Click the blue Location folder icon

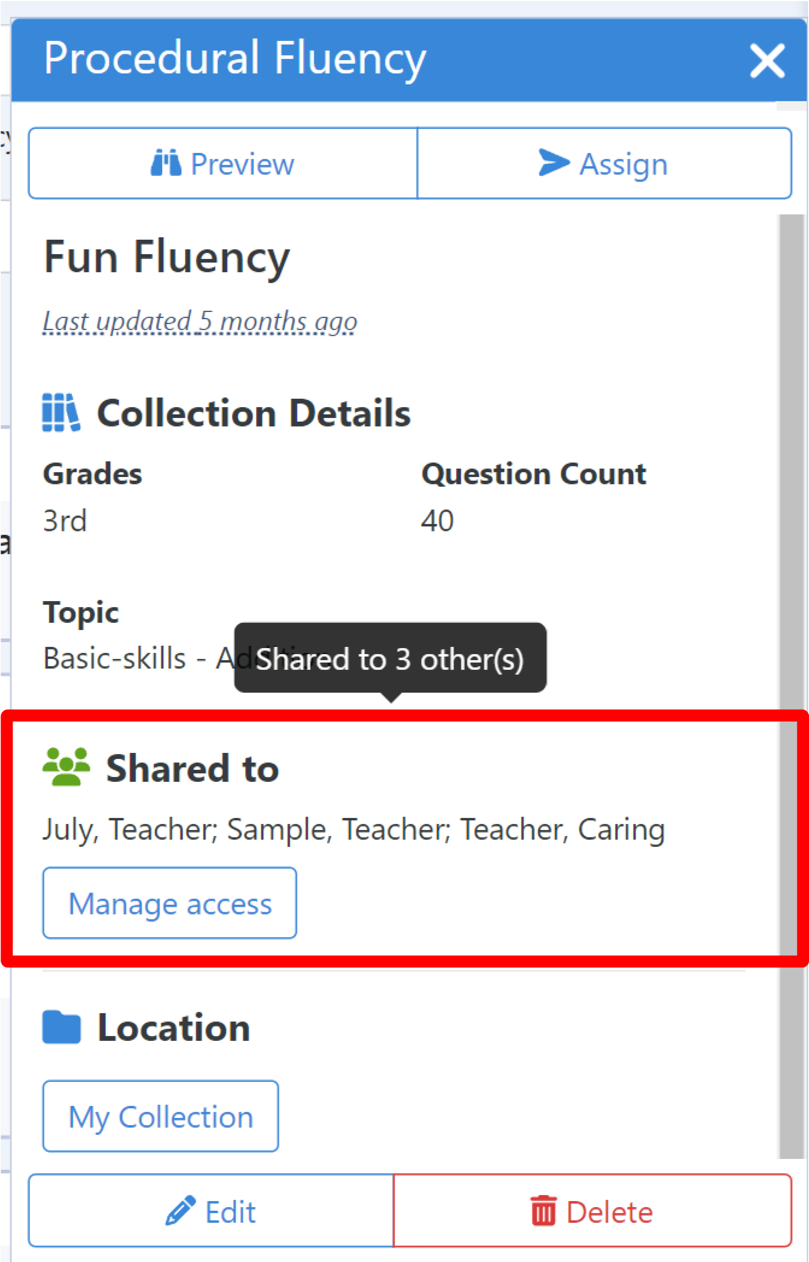[x=61, y=1026]
